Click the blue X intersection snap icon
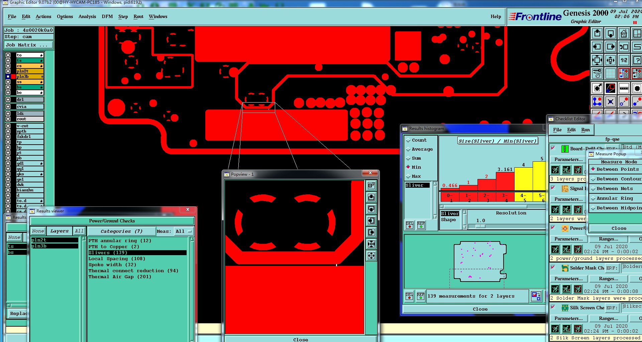Image resolution: width=642 pixels, height=342 pixels. pyautogui.click(x=611, y=102)
